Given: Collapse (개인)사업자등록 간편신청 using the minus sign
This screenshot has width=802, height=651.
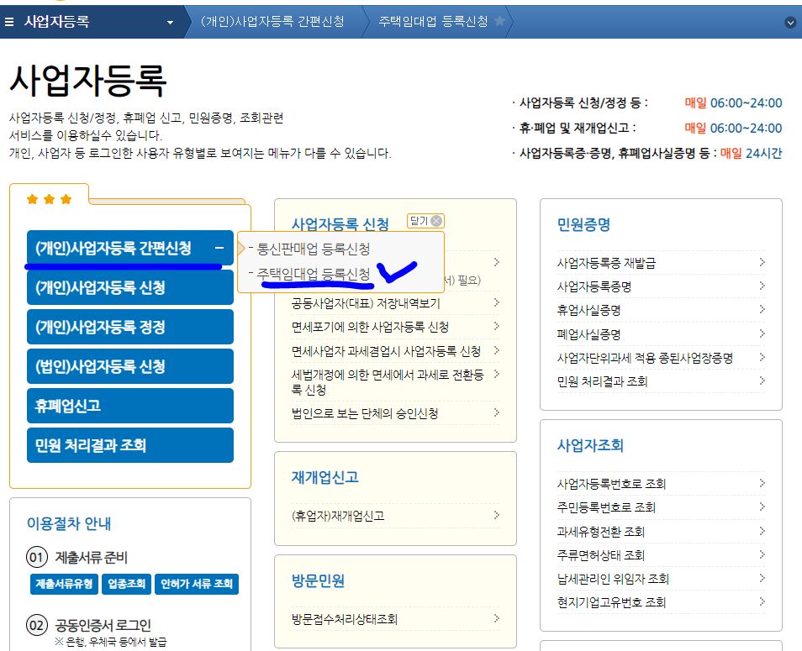Looking at the screenshot, I should coord(221,248).
